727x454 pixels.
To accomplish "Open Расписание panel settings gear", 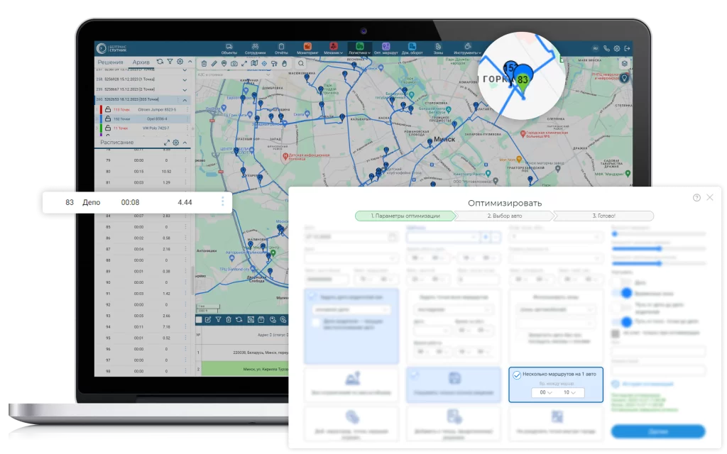I will [x=176, y=143].
